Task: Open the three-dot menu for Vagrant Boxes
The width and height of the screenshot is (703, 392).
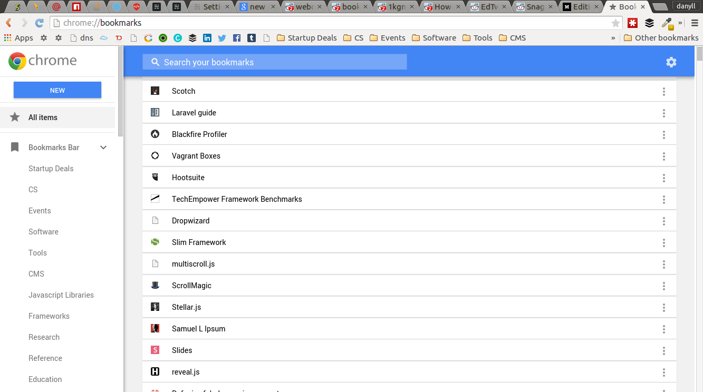Action: coord(664,156)
